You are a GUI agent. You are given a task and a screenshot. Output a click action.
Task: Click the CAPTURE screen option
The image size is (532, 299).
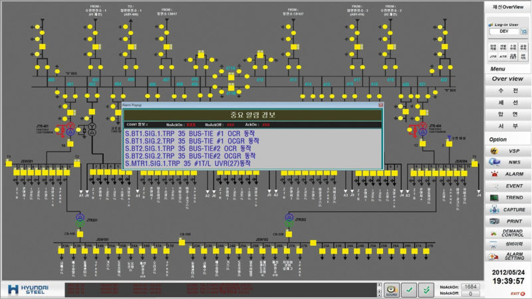(508, 209)
